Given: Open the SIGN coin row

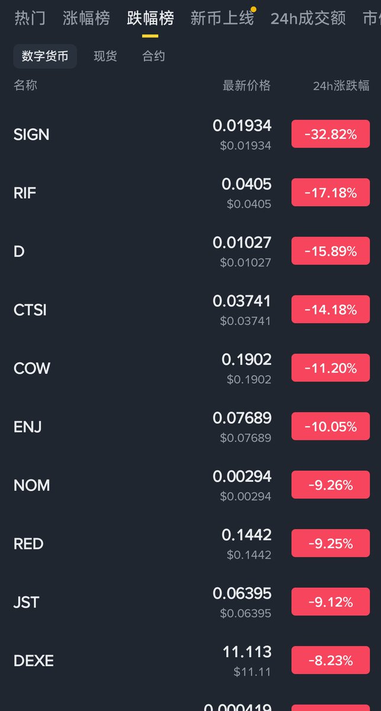Looking at the screenshot, I should tap(31, 134).
